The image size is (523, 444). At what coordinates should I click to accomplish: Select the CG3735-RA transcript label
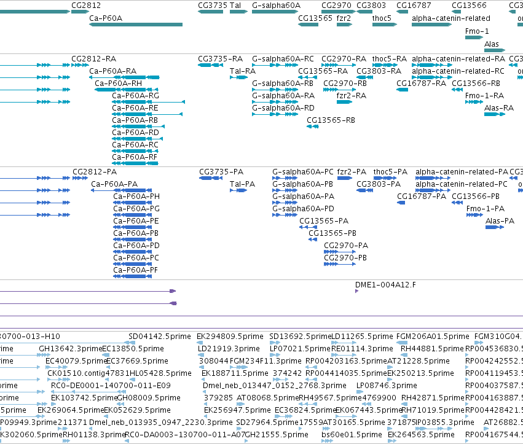coord(220,59)
